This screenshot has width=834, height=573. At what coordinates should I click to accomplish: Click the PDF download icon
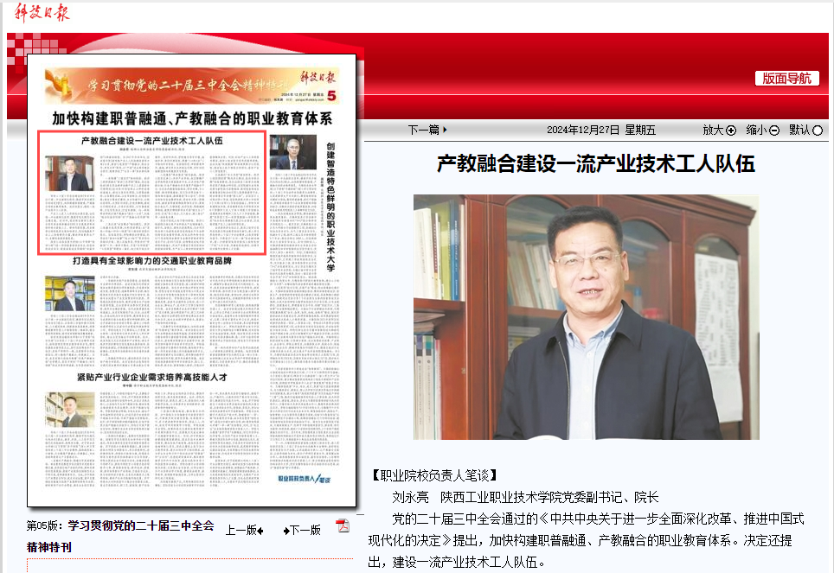343,526
